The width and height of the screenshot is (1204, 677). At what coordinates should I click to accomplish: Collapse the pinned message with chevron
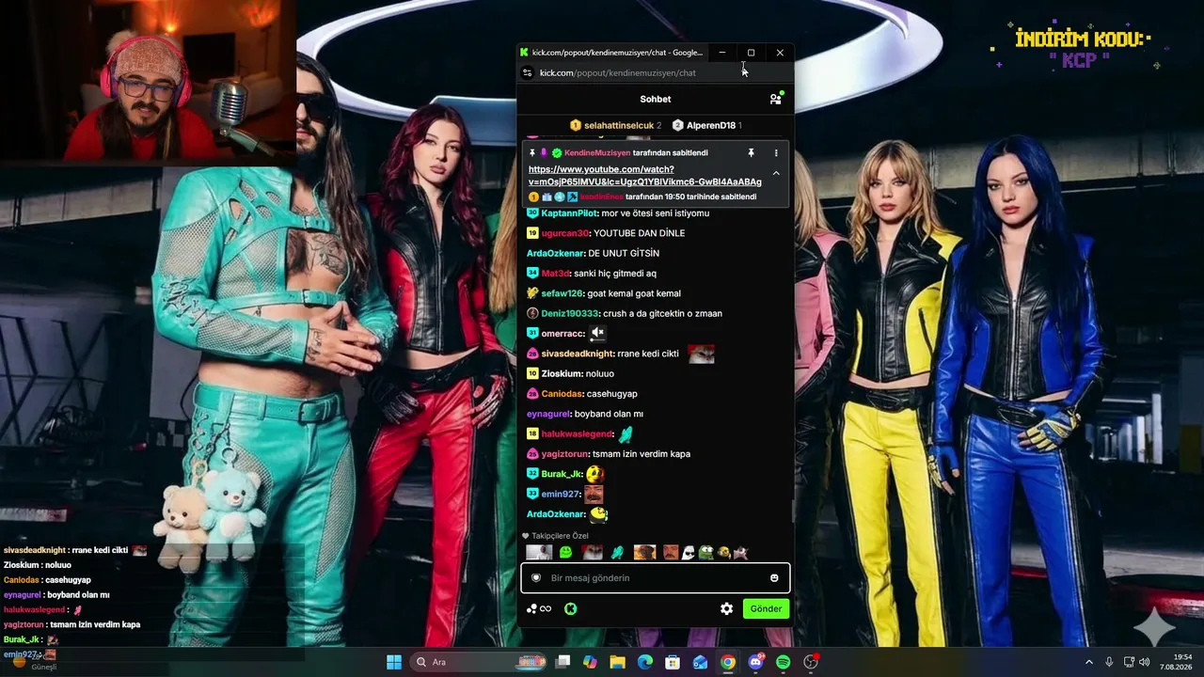(776, 174)
